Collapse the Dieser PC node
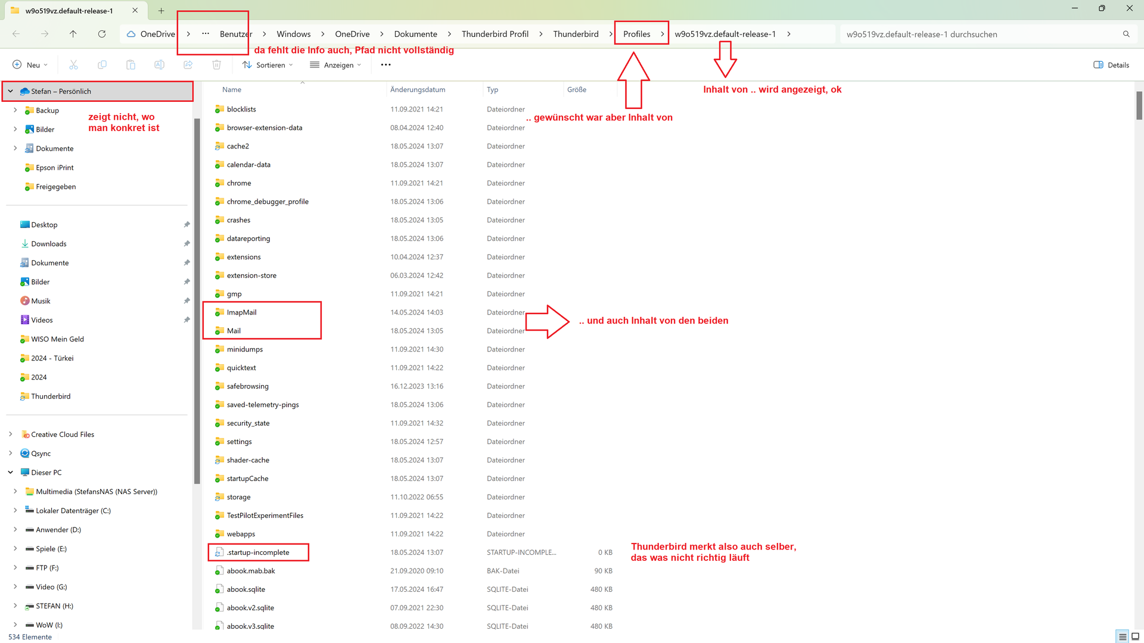This screenshot has height=643, width=1144. [x=10, y=473]
